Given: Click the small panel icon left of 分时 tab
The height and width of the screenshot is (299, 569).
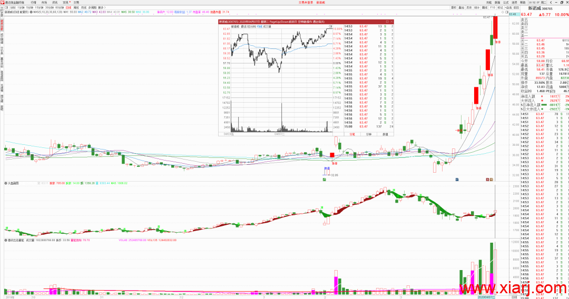Looking at the screenshot, I should (6, 7).
